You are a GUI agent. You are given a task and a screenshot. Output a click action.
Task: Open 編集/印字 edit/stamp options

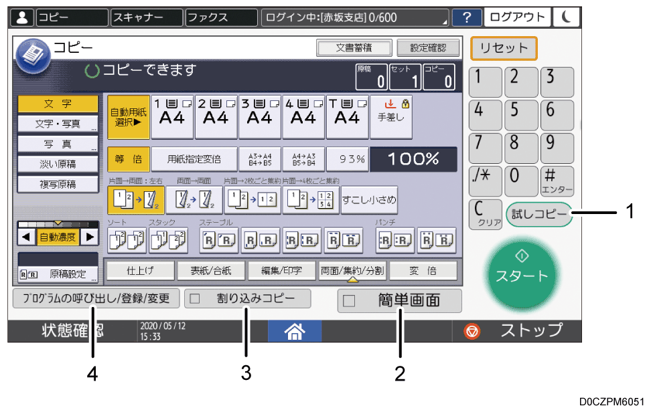coord(282,271)
